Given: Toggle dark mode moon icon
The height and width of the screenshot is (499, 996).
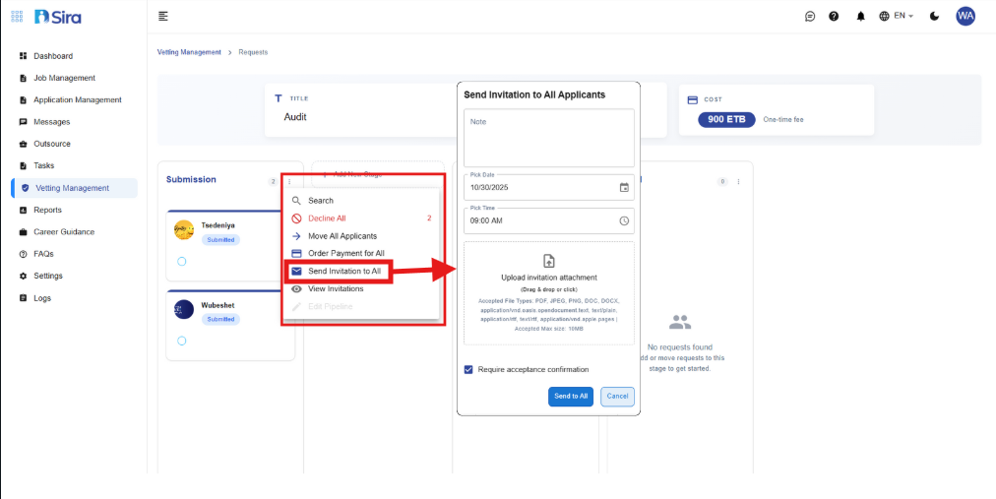Looking at the screenshot, I should (934, 17).
